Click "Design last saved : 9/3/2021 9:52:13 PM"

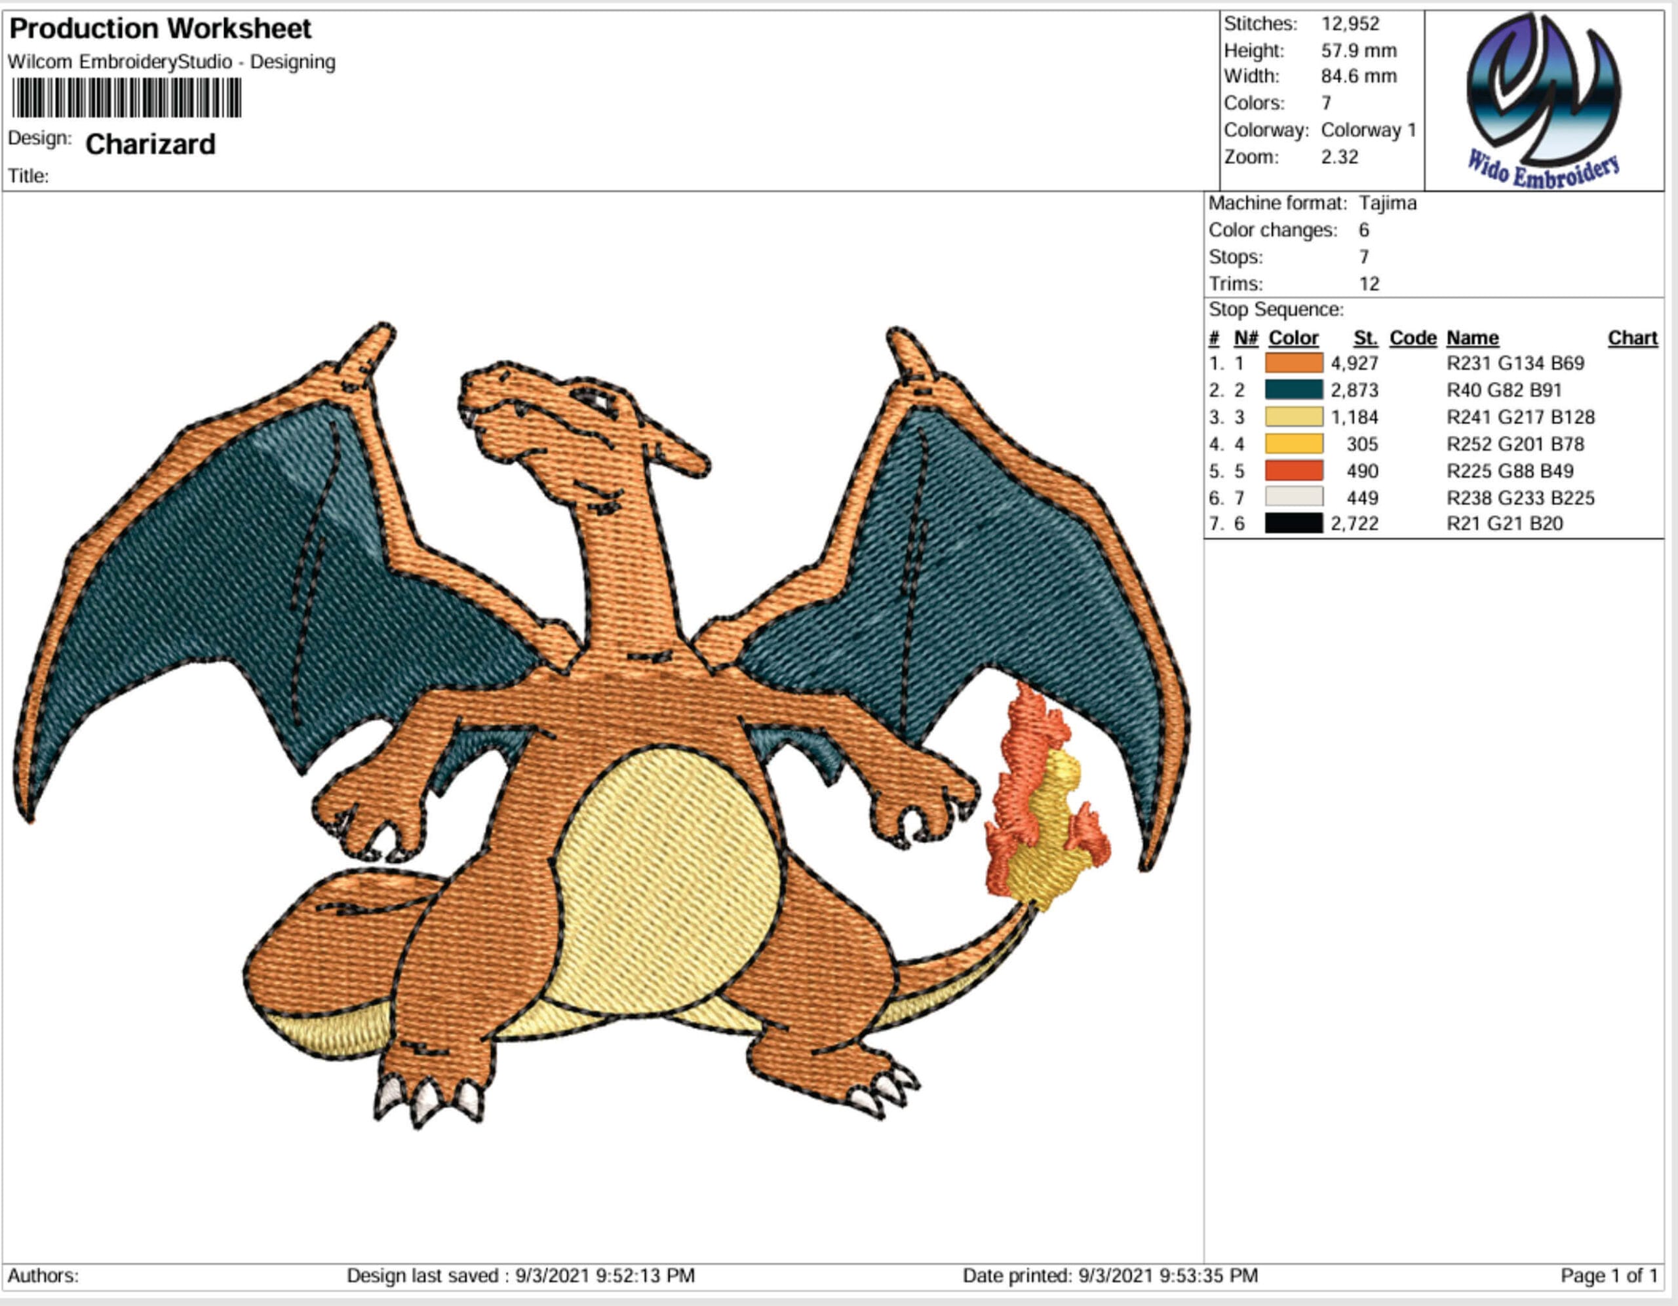520,1275
